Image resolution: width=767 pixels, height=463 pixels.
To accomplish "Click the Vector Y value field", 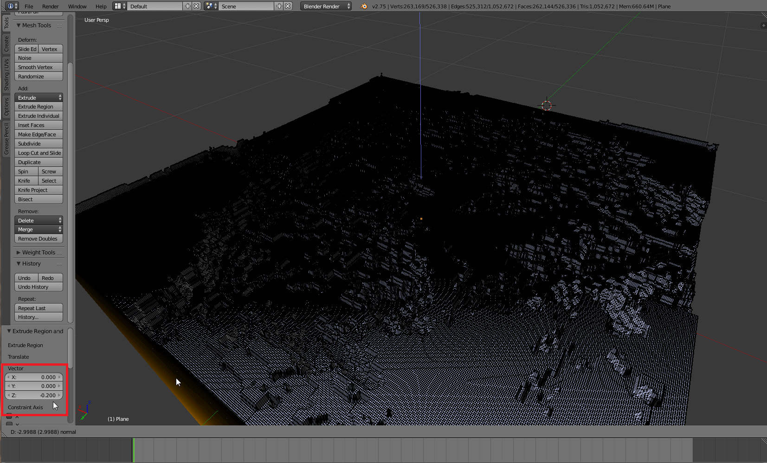I will (34, 386).
